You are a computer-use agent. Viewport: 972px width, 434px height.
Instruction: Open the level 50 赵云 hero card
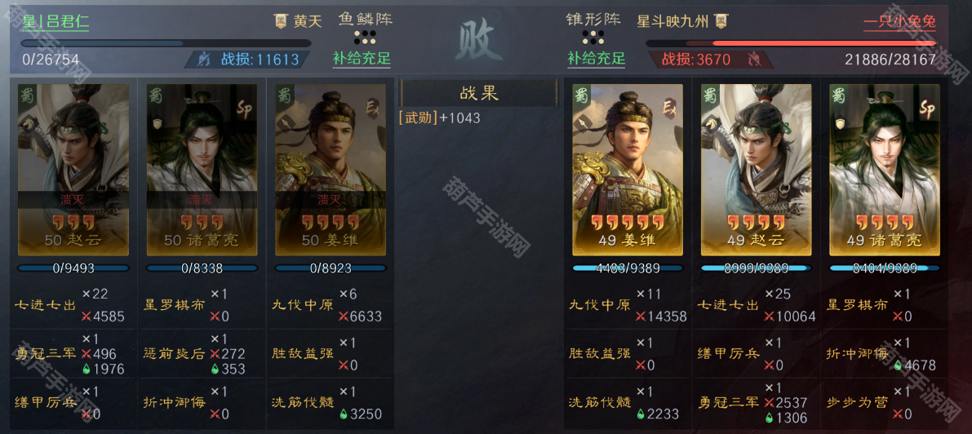[x=73, y=170]
